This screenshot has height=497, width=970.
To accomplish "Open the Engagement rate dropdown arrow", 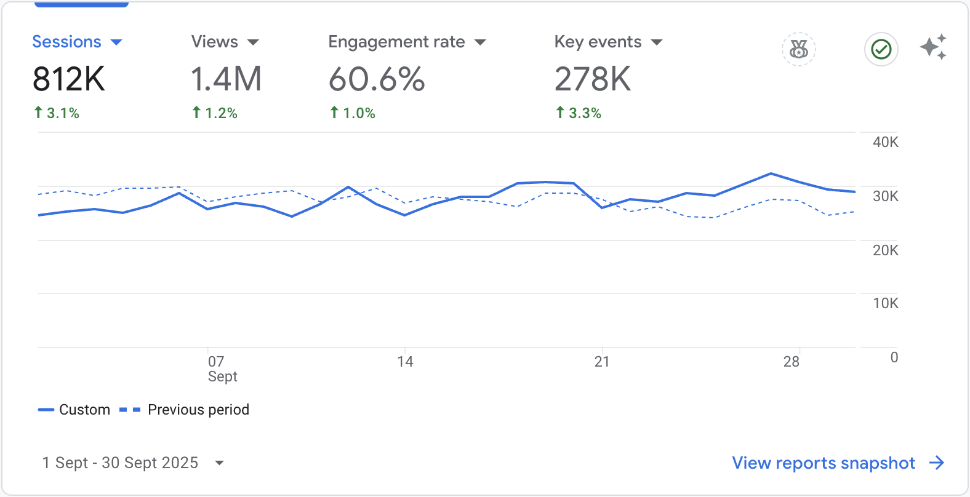I will point(480,42).
